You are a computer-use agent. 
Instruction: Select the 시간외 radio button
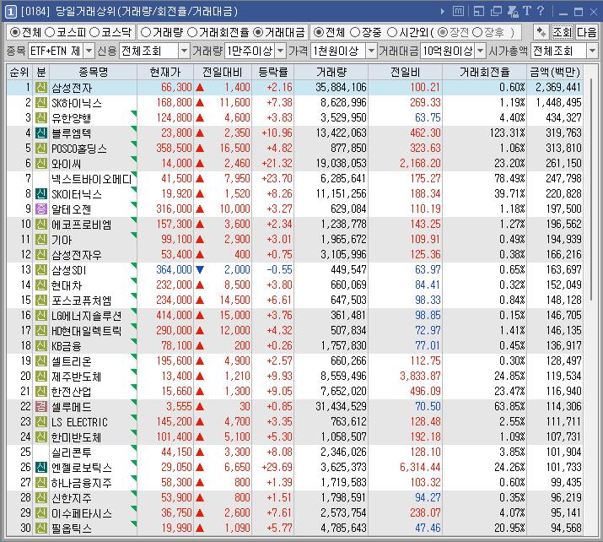(392, 32)
